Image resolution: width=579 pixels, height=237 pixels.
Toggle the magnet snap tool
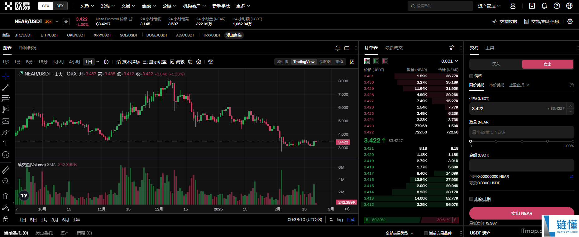(6, 196)
